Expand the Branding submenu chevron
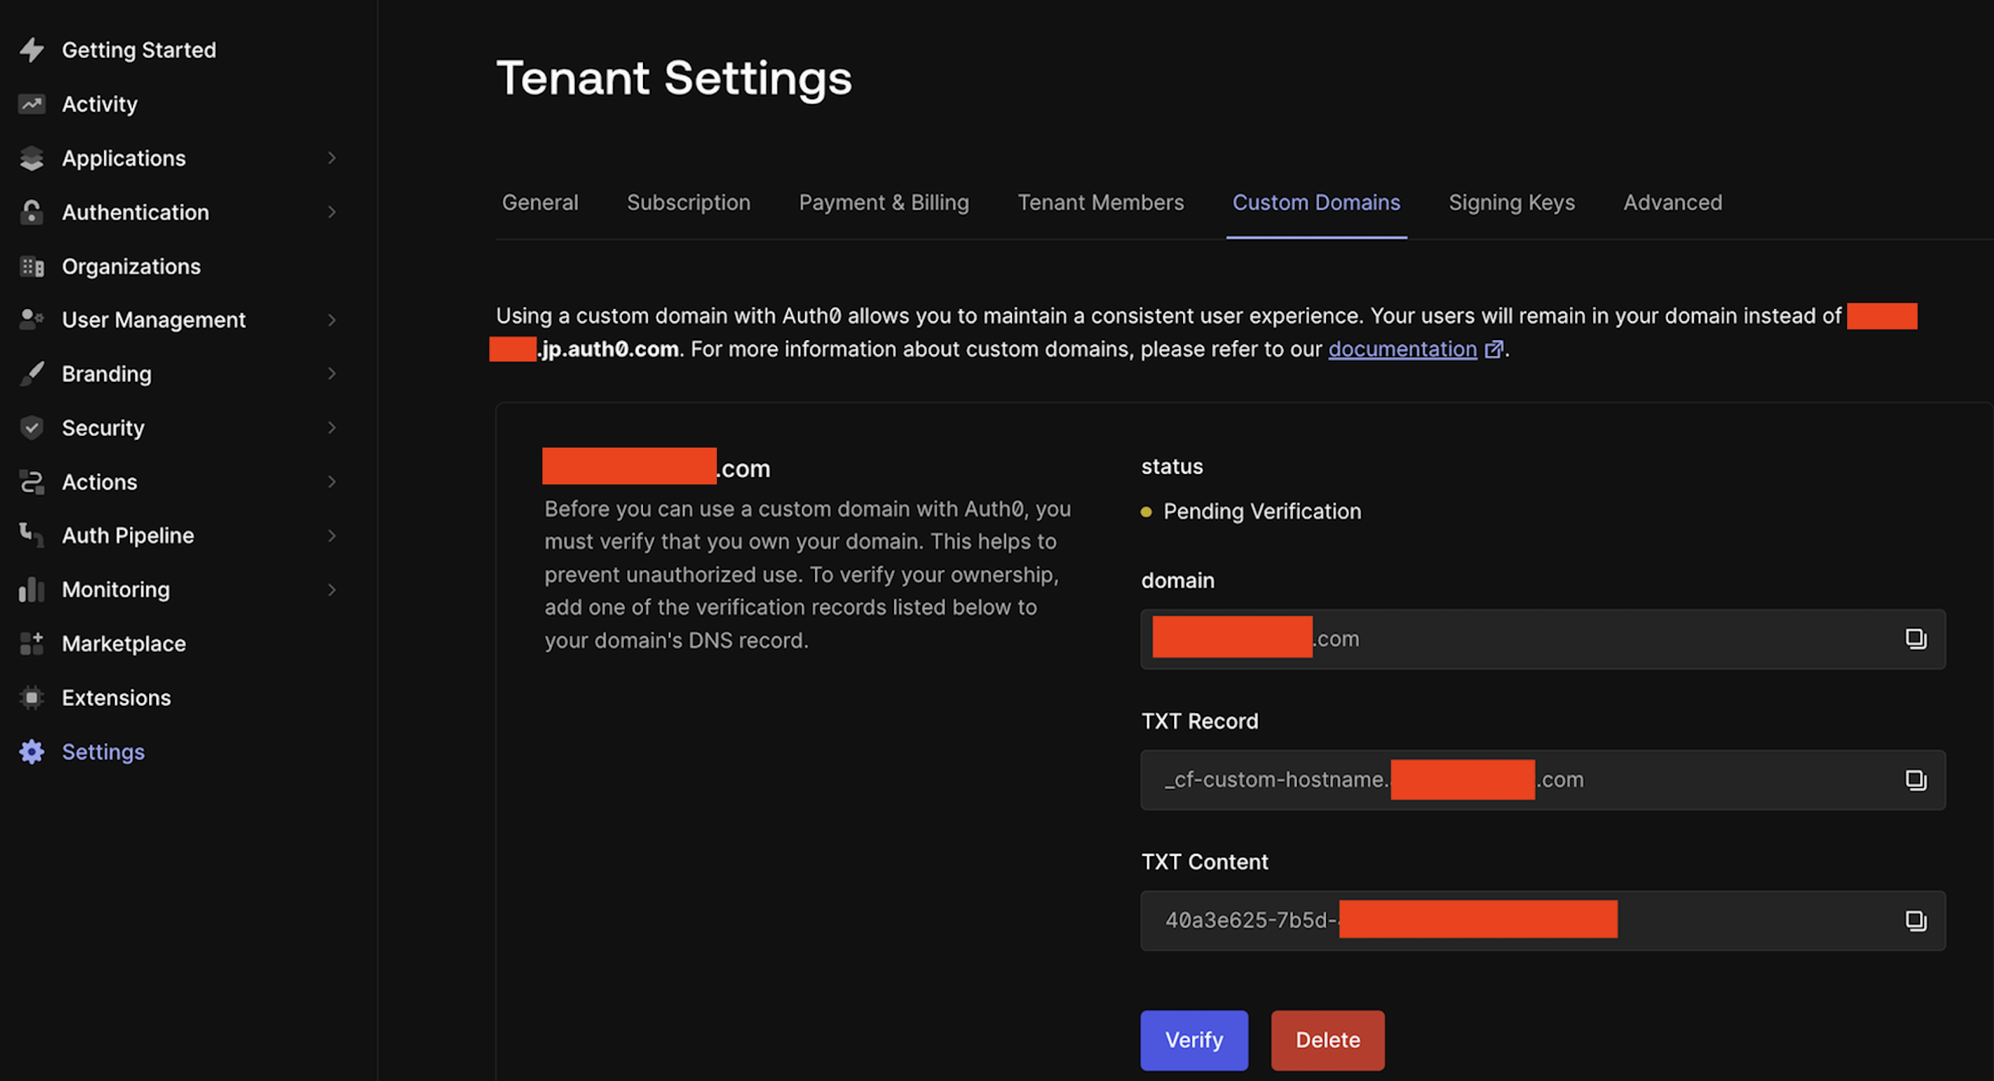The image size is (1994, 1081). click(332, 374)
